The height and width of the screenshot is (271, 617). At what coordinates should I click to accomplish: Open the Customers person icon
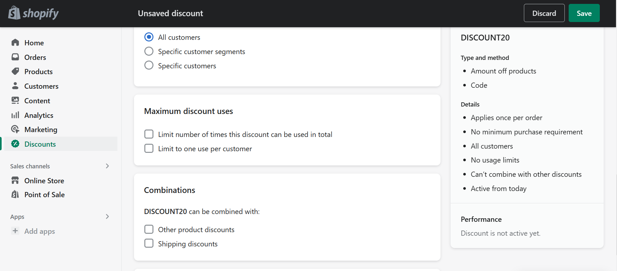(15, 86)
